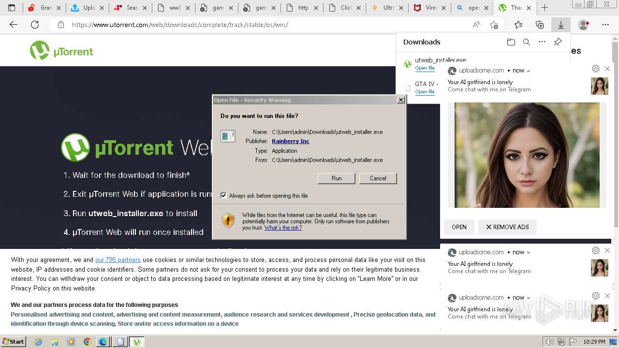Dismiss the second uploadsome notification
Viewport: 619px width, 348px height.
point(607,250)
